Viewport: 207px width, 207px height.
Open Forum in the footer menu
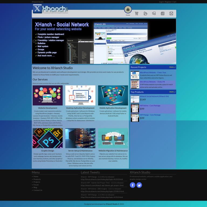tap(36, 185)
